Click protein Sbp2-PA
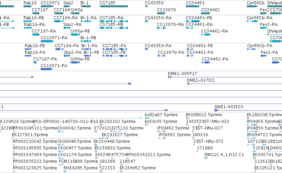Image resolution: width=282 pixels, height=173 pixels. pyautogui.click(x=73, y=52)
